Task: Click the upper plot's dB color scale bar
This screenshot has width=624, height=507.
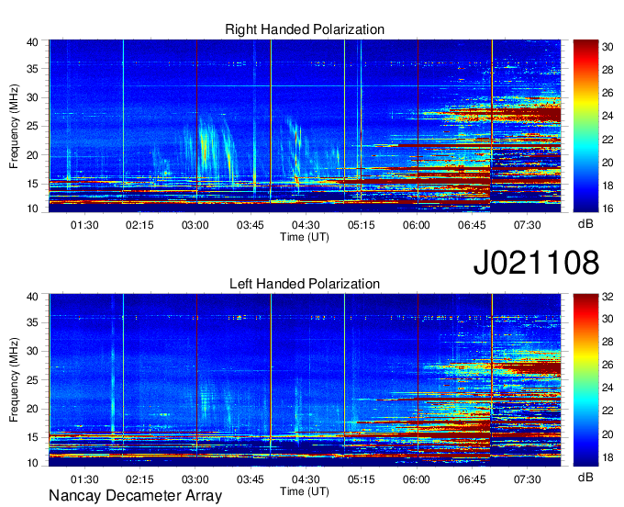Action: 585,126
